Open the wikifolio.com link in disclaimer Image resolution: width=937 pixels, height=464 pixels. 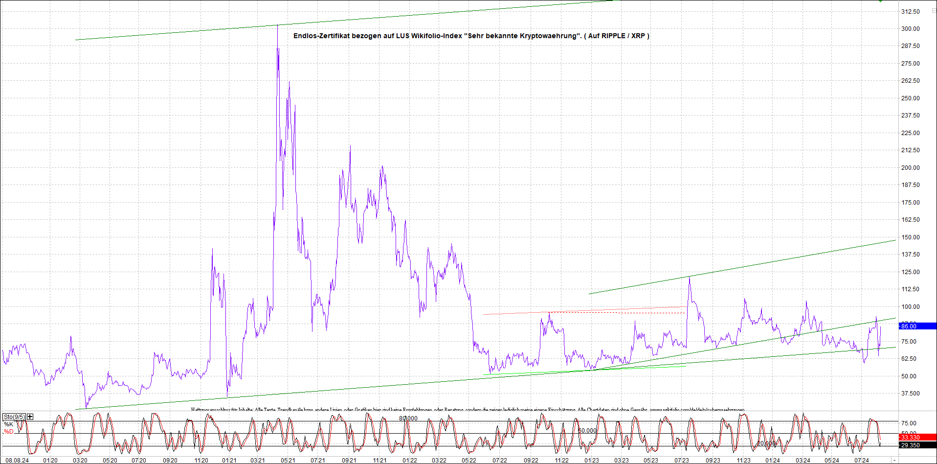tap(697, 410)
